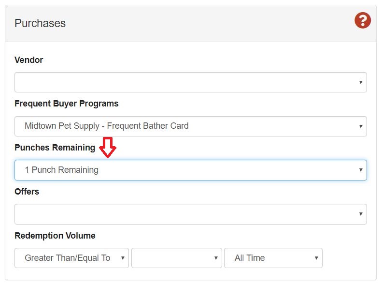The height and width of the screenshot is (286, 382).
Task: Click the caret on Greater Than/Equal To select
Action: [123, 258]
